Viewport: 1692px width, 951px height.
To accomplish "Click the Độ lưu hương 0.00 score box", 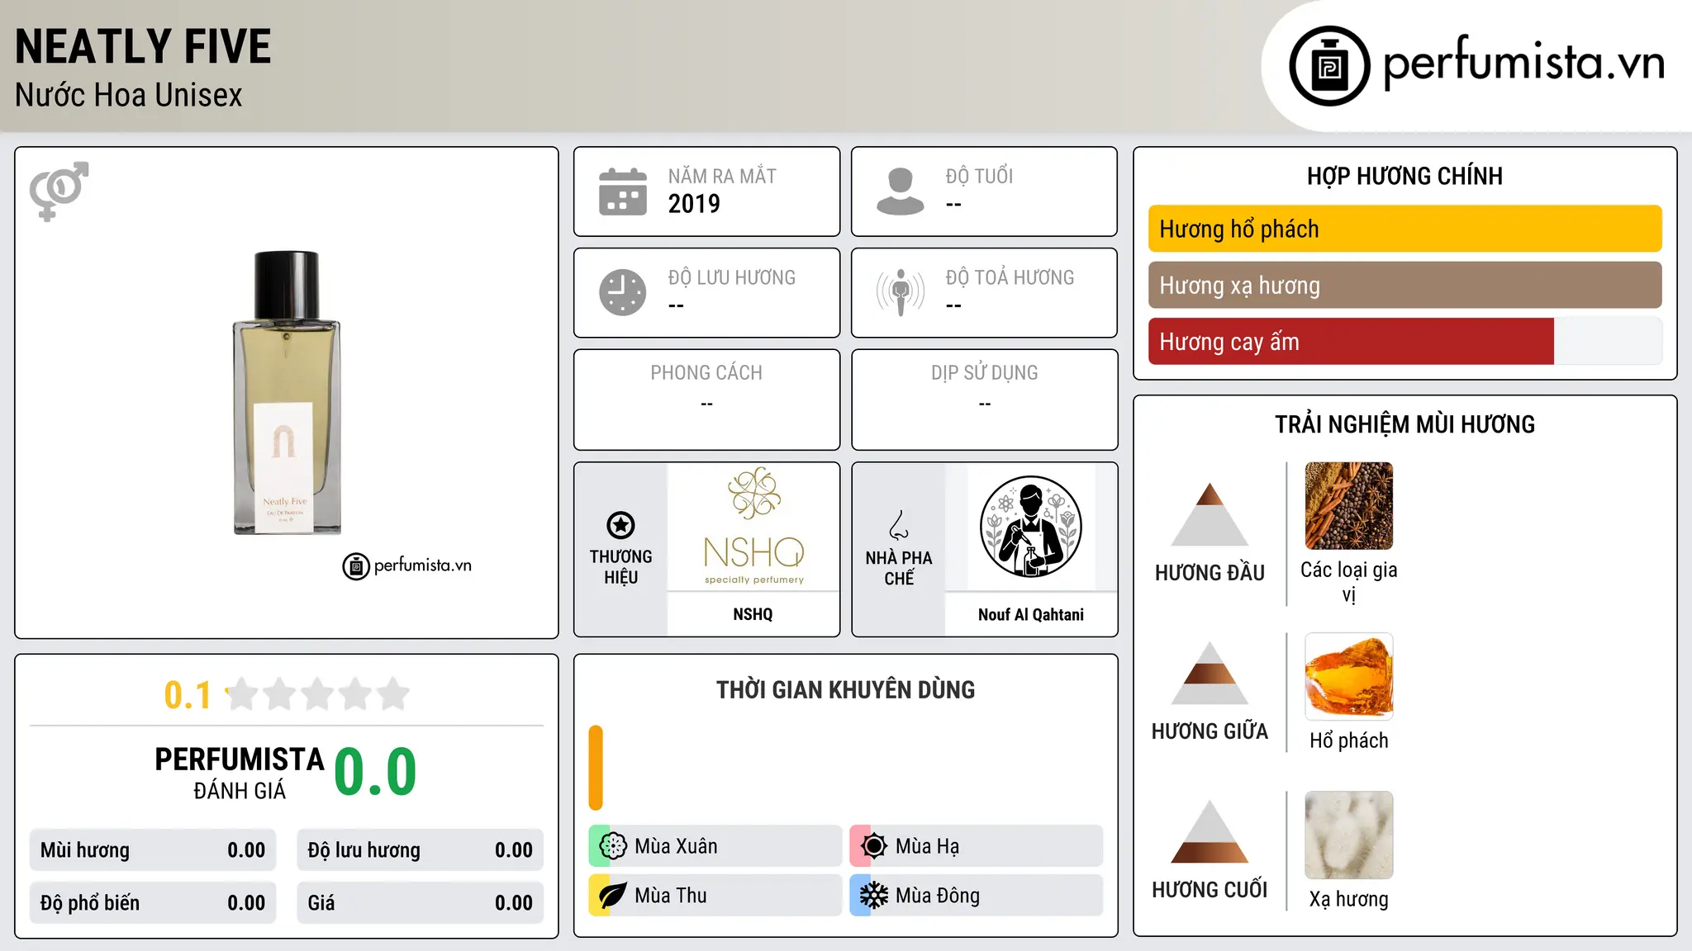I will tap(421, 850).
